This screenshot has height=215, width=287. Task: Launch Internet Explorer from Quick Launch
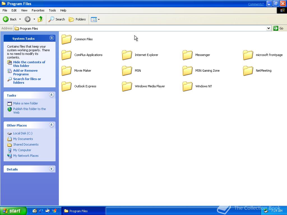[41, 211]
